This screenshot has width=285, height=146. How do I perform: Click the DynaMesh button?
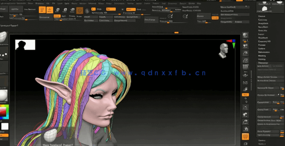(46, 17)
